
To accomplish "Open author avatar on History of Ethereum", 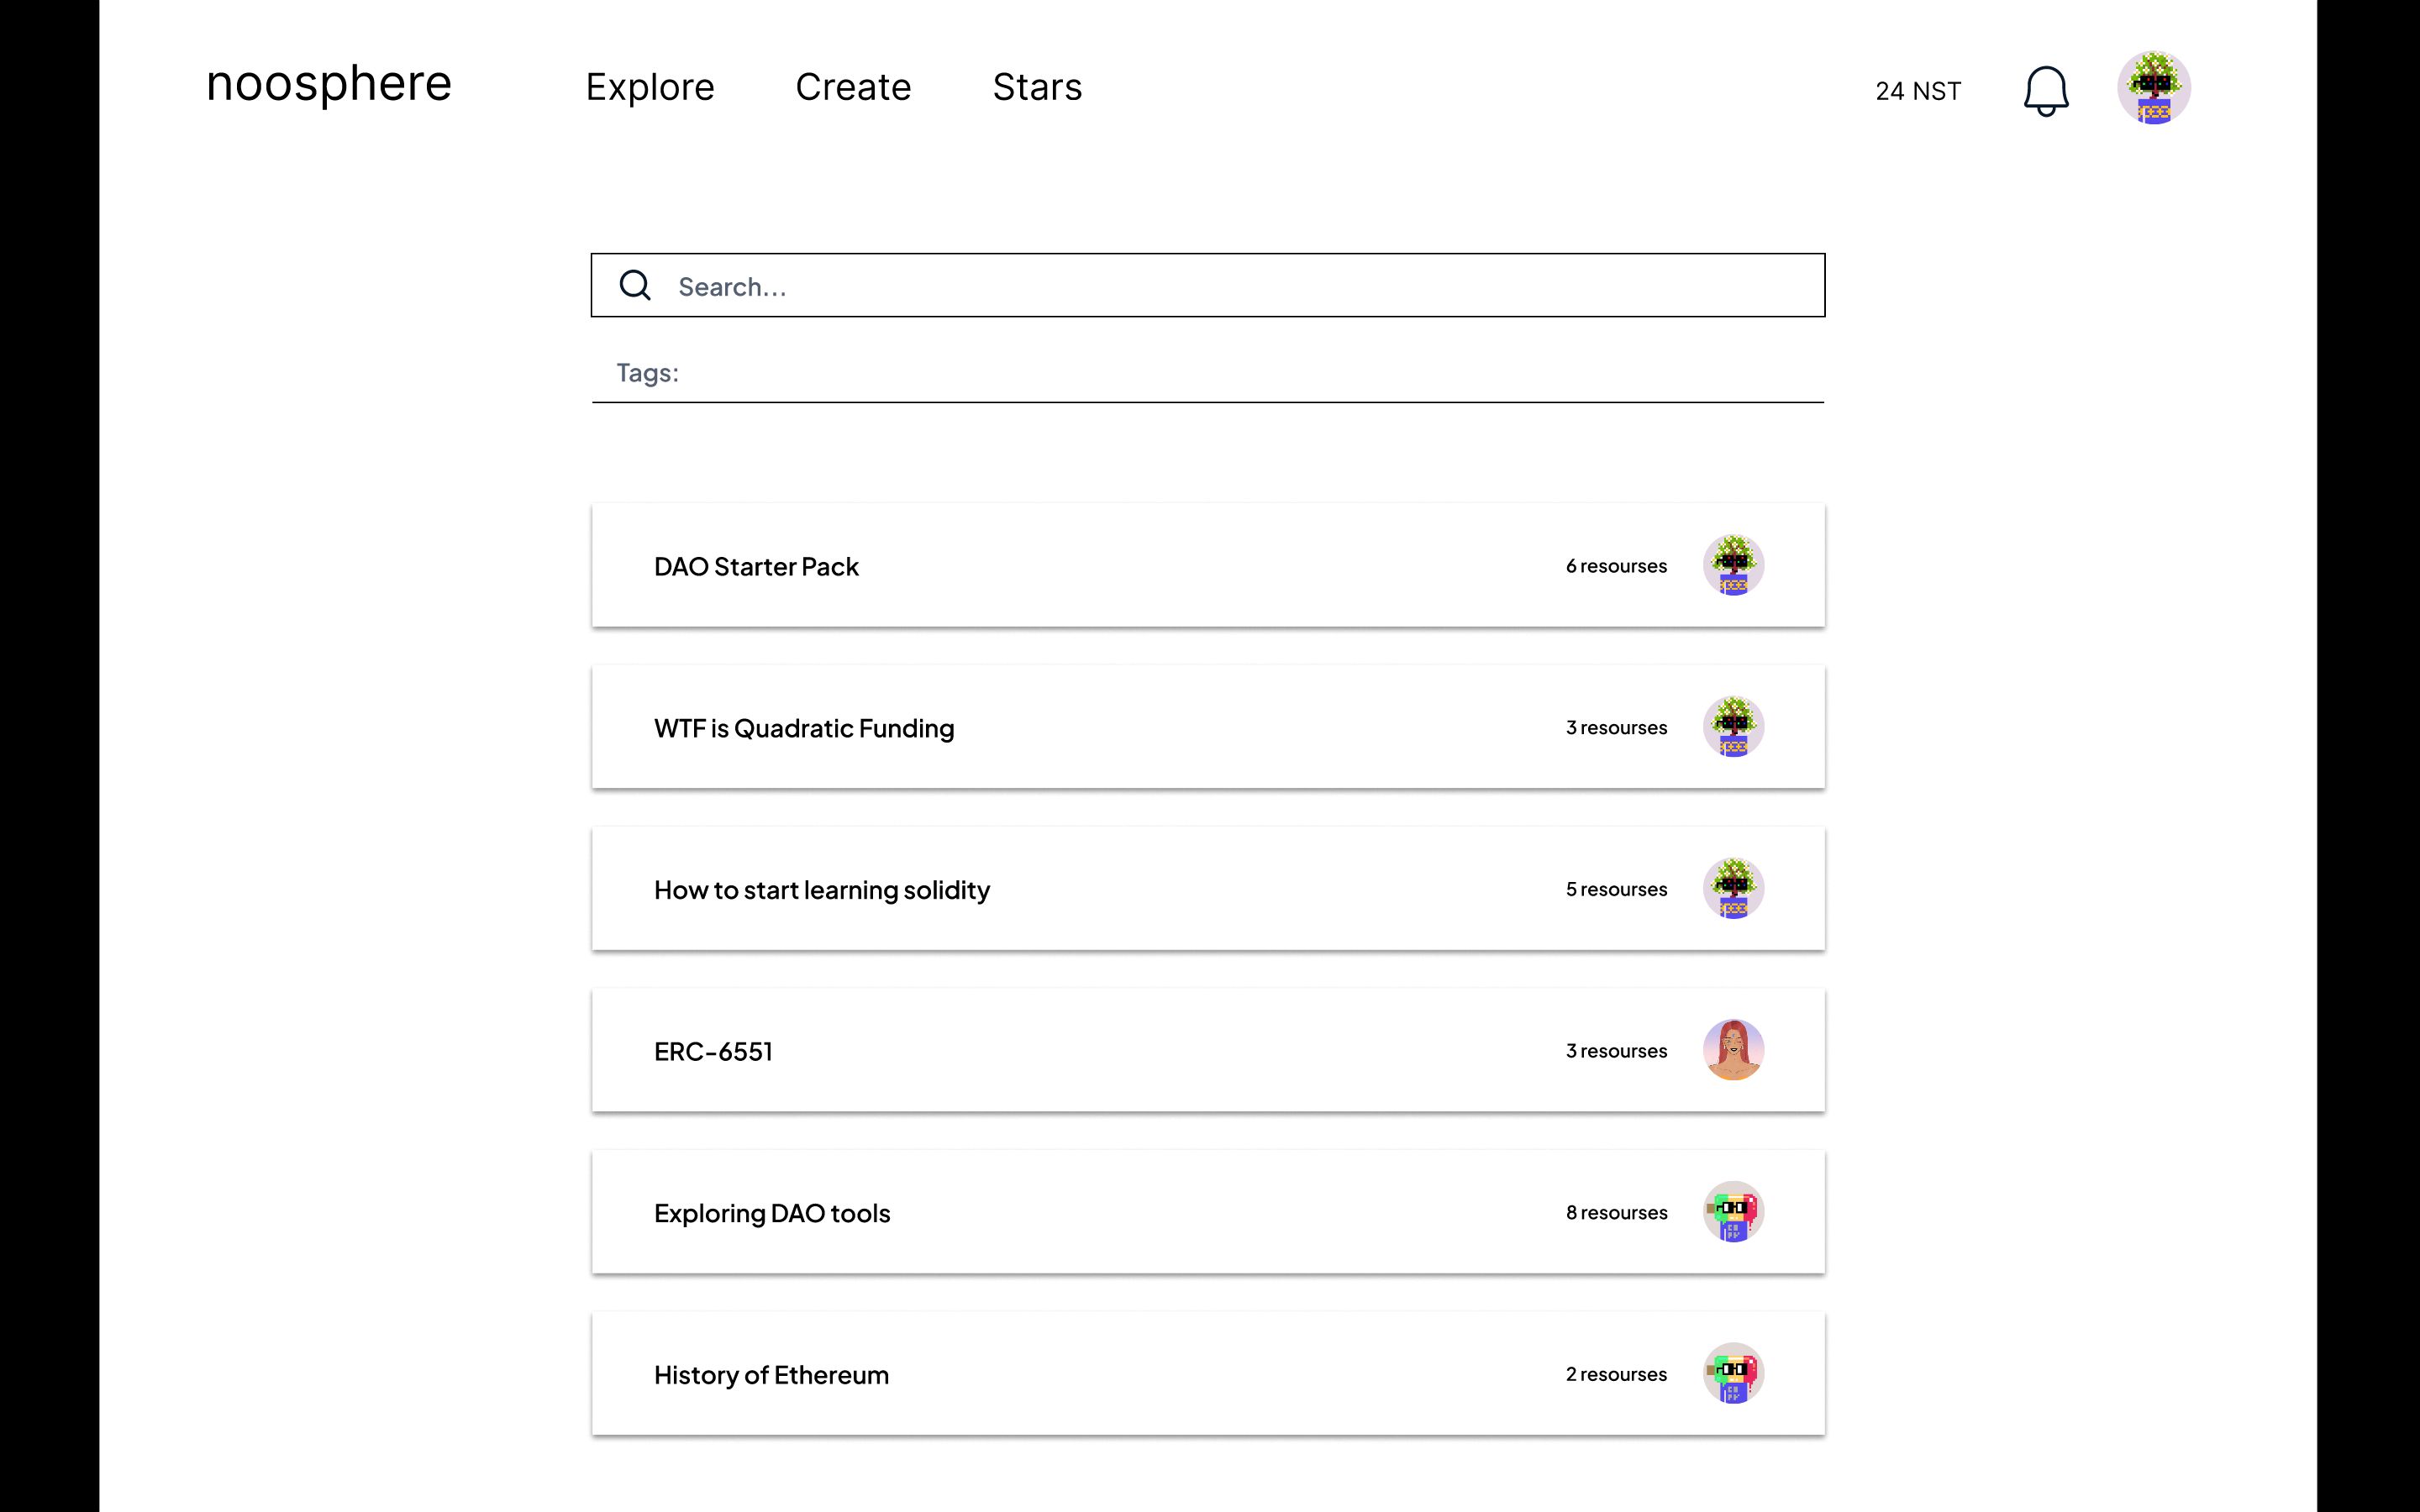I will (x=1733, y=1373).
